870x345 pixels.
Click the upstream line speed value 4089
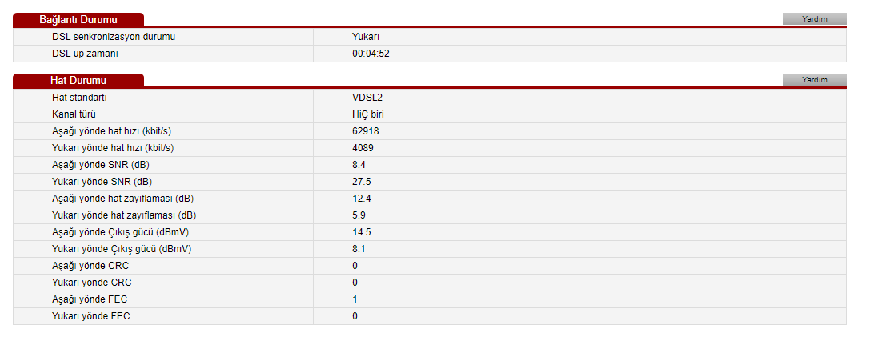click(x=363, y=148)
